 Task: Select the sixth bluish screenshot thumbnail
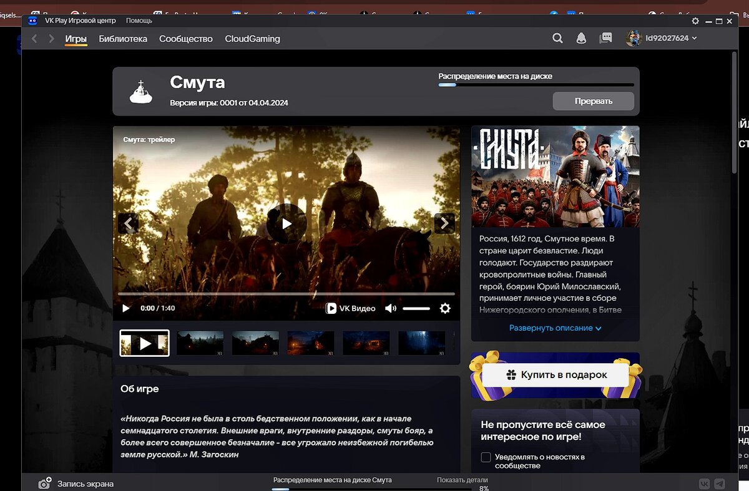click(x=422, y=343)
